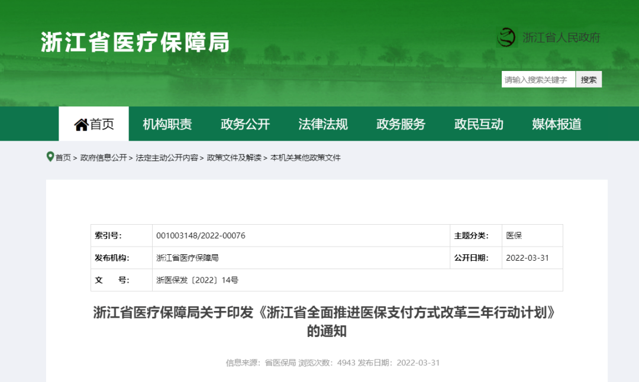639x382 pixels.
Task: Click the 首页 breadcrumb link
Action: pos(63,158)
